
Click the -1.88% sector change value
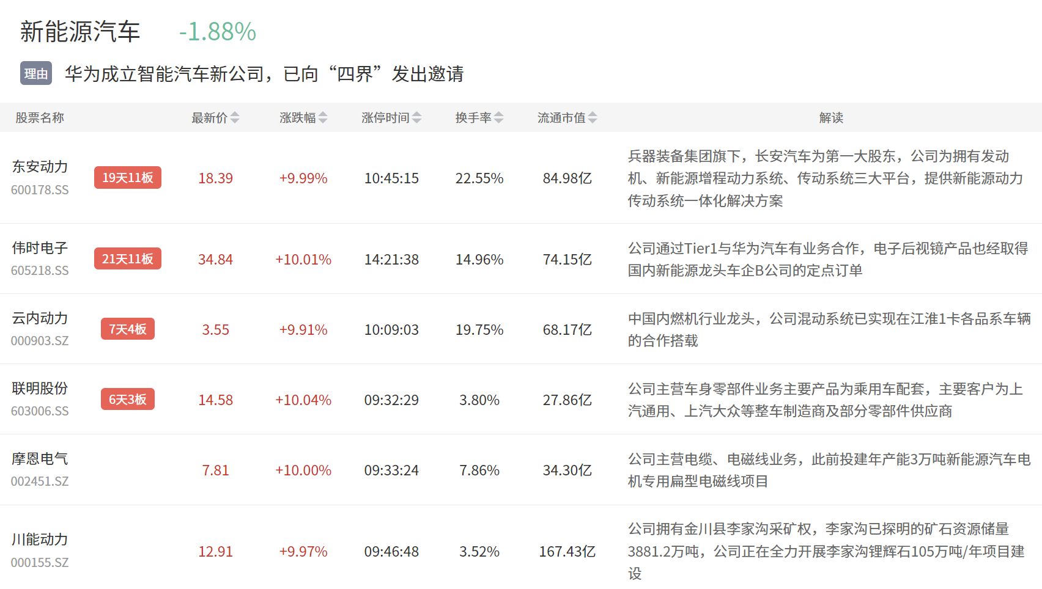pos(218,32)
